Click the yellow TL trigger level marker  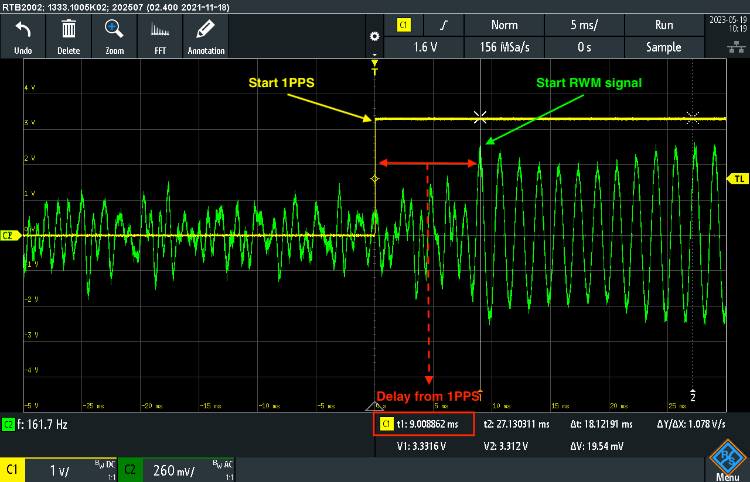point(738,178)
